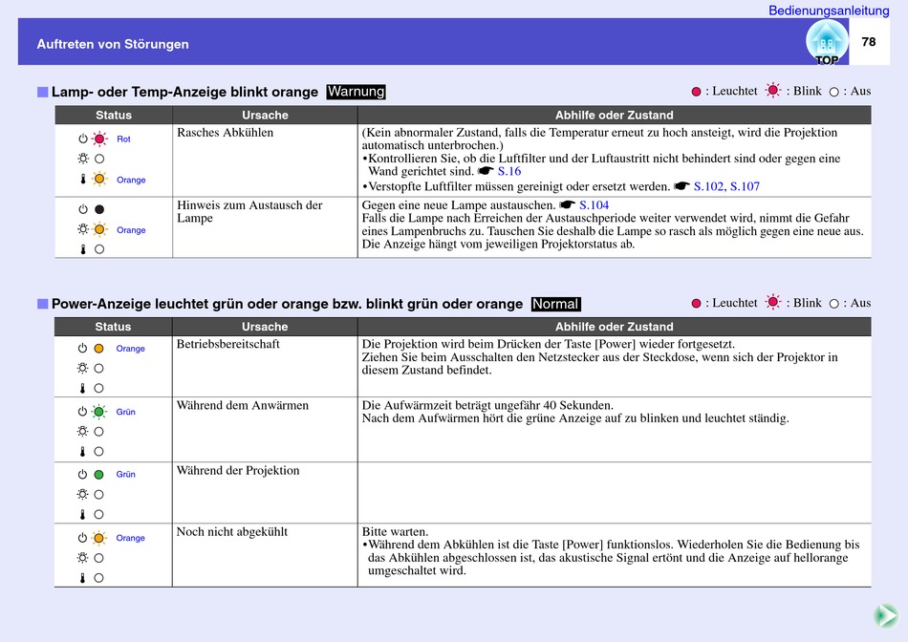Click the pointing hand icon before S.104
This screenshot has width=908, height=642.
[568, 204]
